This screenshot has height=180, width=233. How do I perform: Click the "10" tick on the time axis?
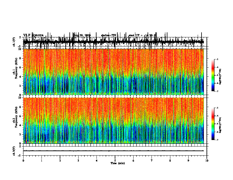207,161
